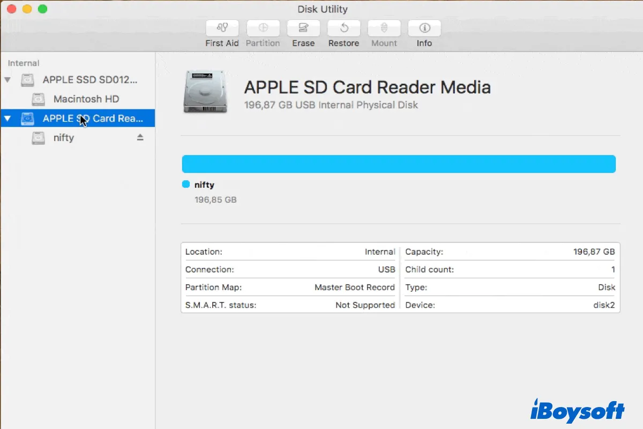The width and height of the screenshot is (643, 429).
Task: Click the Disk Utility window title
Action: (x=322, y=9)
